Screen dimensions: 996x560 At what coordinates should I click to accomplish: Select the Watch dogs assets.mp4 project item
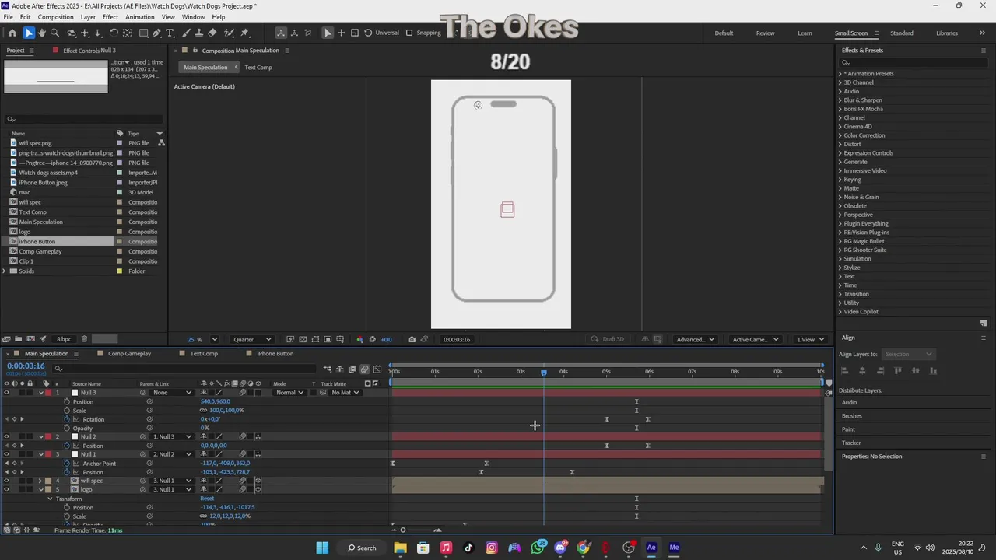[48, 173]
